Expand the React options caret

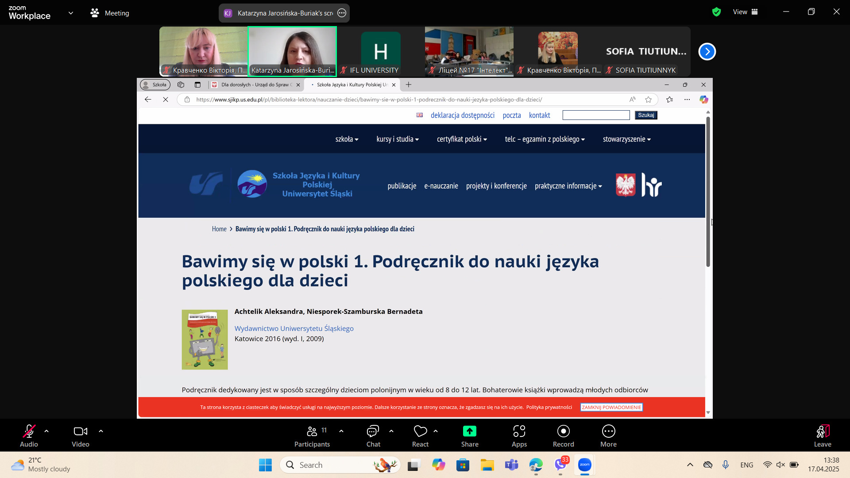[436, 431]
